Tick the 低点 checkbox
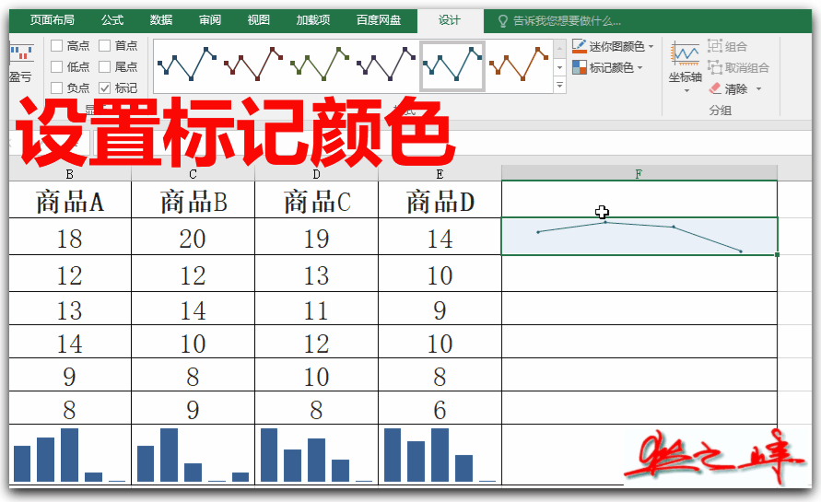This screenshot has height=502, width=821. [x=56, y=67]
